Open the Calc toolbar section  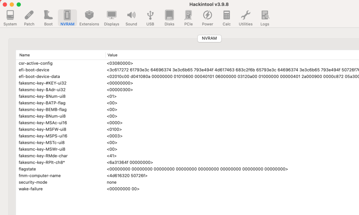[x=227, y=18]
